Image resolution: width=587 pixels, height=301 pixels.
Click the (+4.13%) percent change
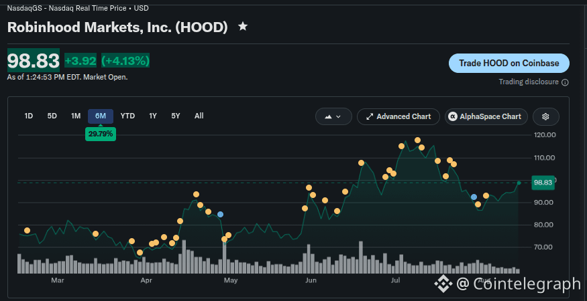point(125,60)
